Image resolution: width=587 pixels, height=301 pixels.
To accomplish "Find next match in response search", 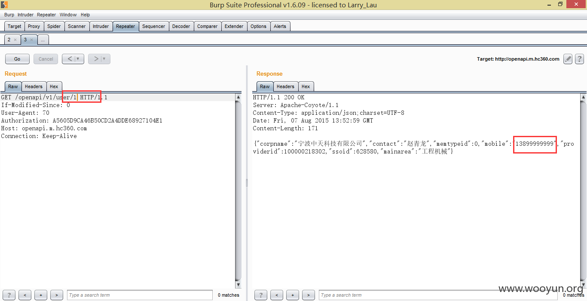I will click(x=309, y=295).
